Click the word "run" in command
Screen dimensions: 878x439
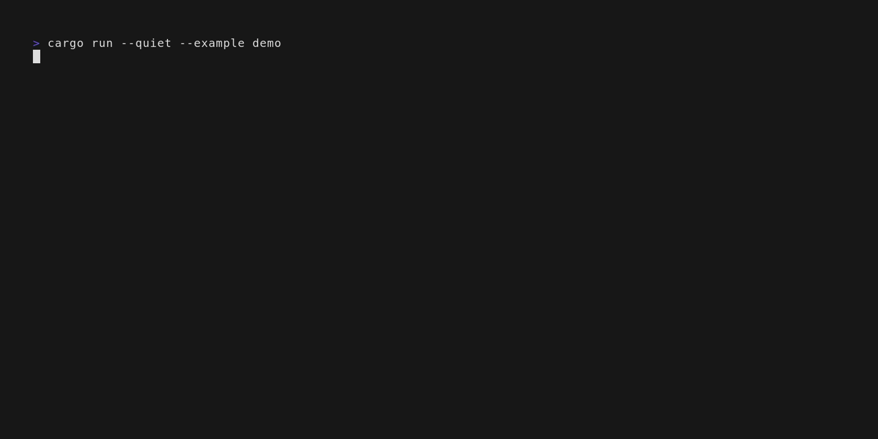click(x=103, y=43)
